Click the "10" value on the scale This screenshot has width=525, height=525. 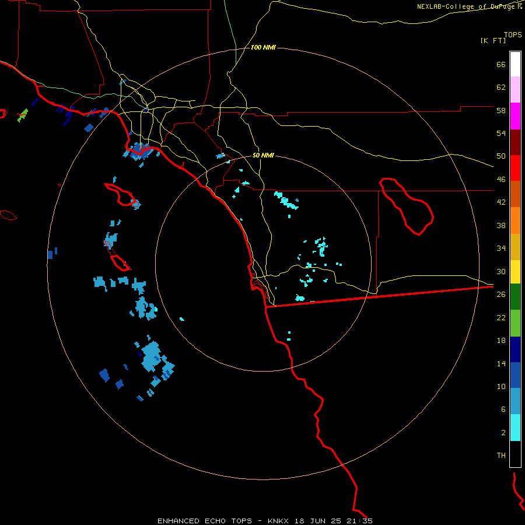pos(501,386)
